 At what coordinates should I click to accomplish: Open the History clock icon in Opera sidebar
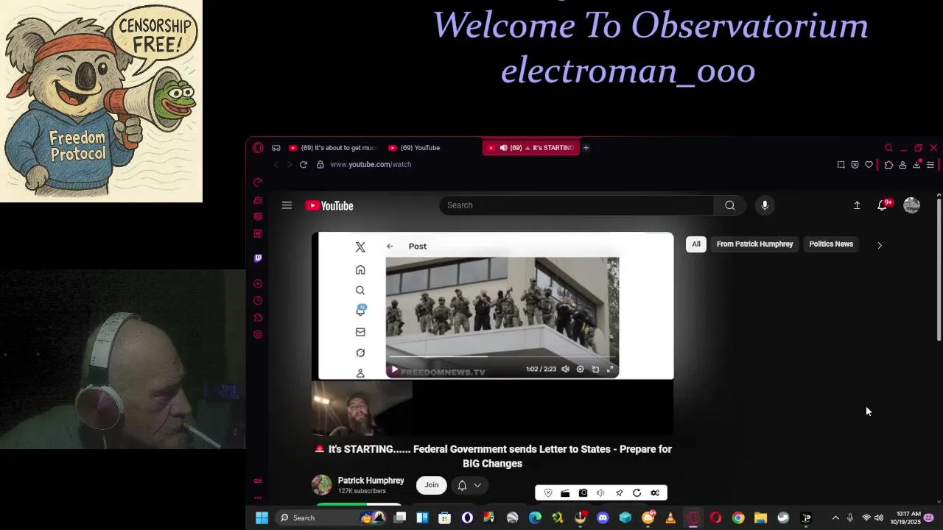pos(258,300)
